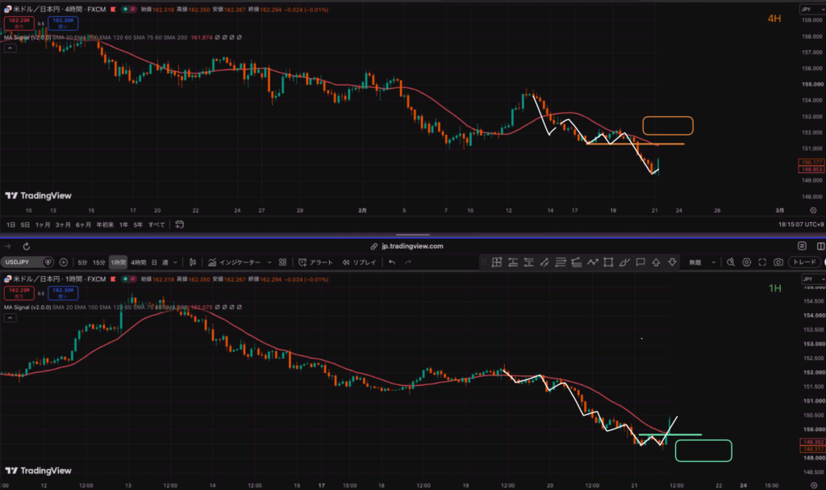Screen dimensions: 826x490
Task: Open the candlestick chart type selector
Action: tap(193, 262)
